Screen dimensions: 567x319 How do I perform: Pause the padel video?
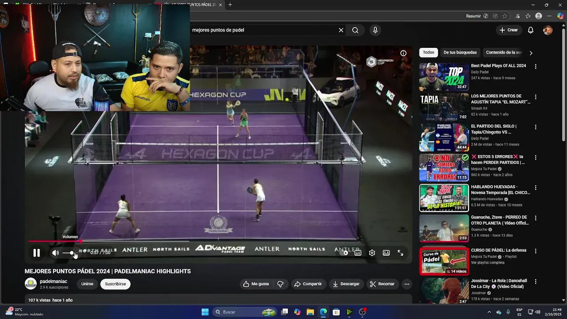coord(37,253)
